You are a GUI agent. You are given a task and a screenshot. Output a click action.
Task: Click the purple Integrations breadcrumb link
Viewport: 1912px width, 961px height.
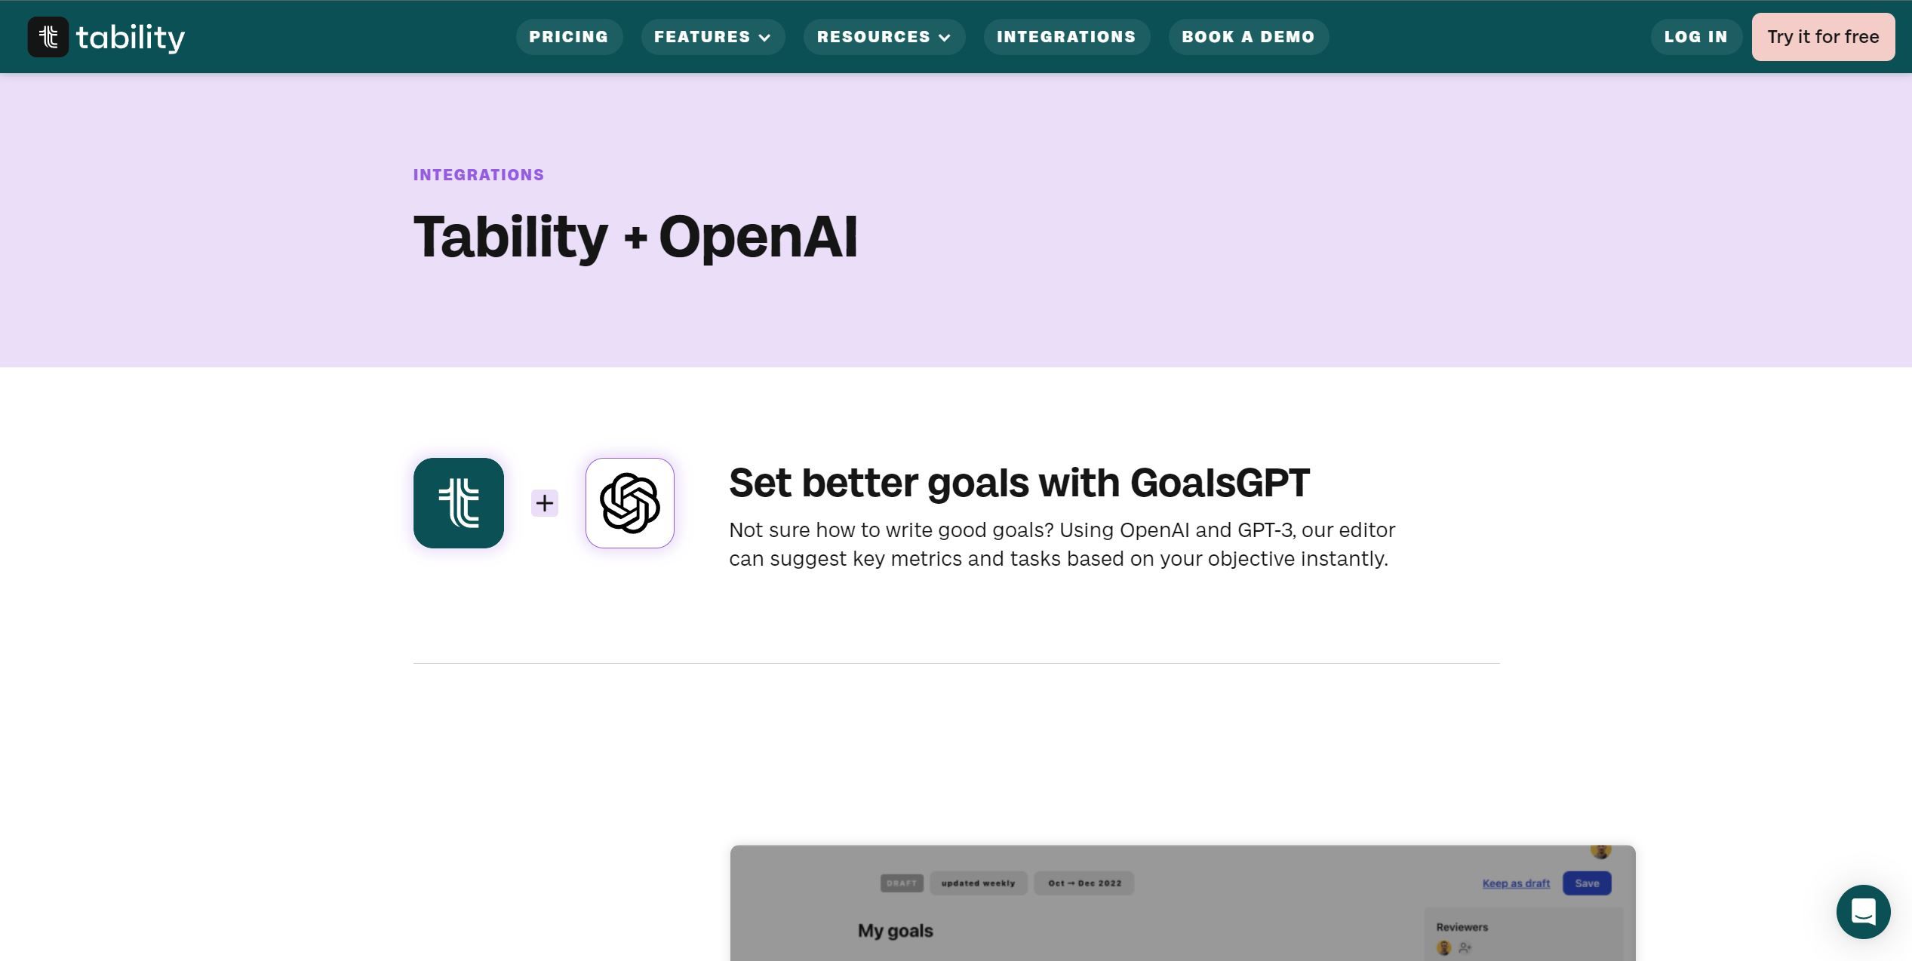coord(478,175)
